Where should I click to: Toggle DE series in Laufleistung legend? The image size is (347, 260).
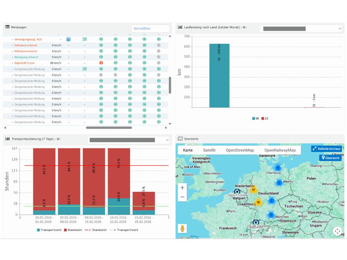click(255, 118)
